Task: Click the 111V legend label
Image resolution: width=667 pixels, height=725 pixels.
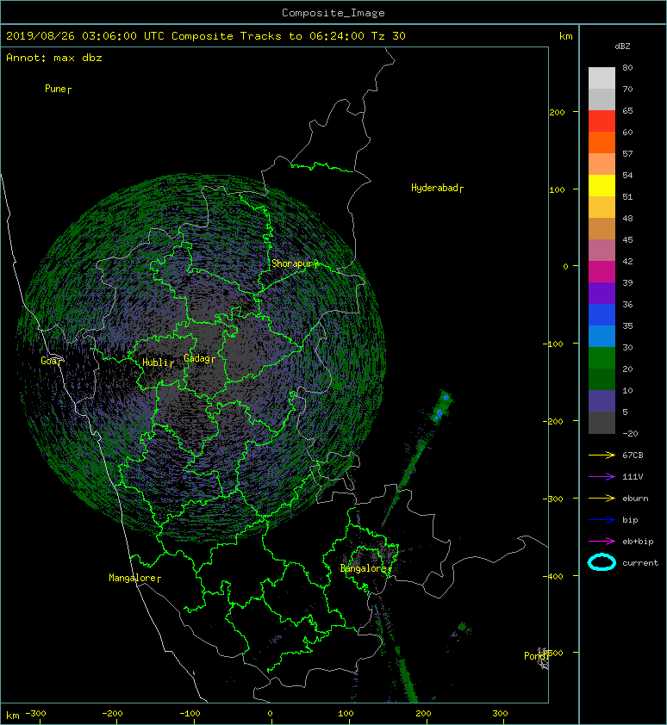Action: pos(633,477)
